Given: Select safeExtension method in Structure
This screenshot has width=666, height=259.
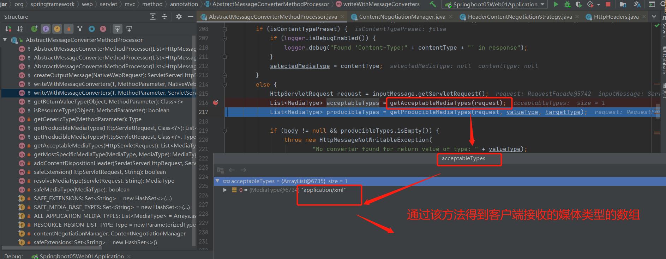Looking at the screenshot, I should 100,172.
